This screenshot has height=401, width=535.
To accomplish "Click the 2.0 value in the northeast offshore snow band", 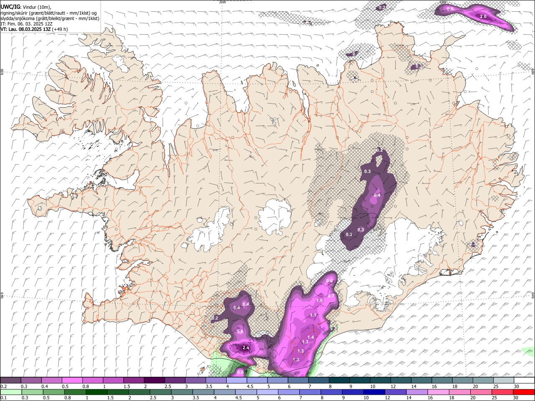I will tap(483, 16).
